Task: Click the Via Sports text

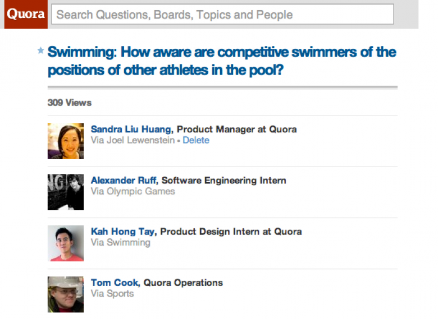Action: [112, 294]
